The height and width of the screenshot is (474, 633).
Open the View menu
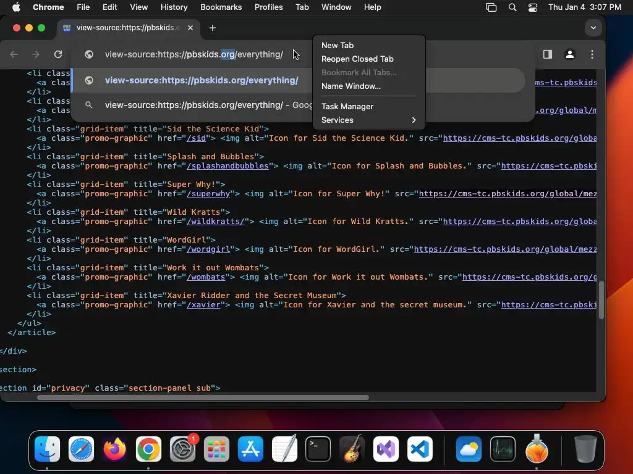138,7
